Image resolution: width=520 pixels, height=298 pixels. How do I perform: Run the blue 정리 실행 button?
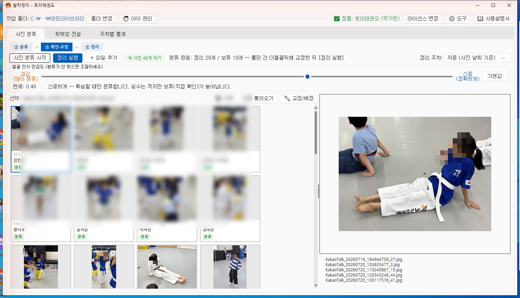pyautogui.click(x=68, y=58)
